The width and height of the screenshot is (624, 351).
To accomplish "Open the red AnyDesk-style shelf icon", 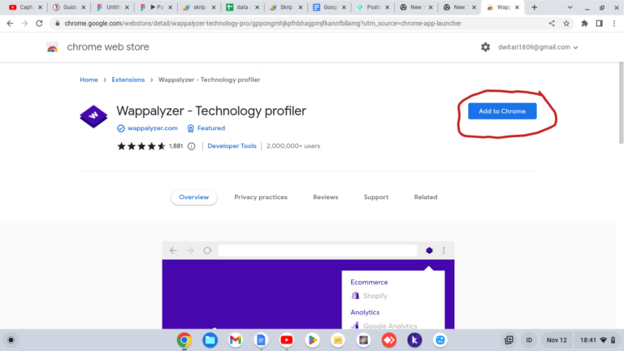I will point(389,340).
